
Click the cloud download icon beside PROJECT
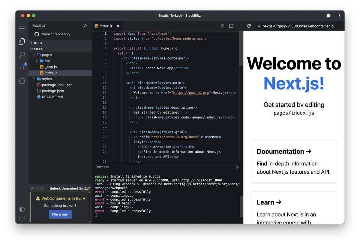point(85,26)
